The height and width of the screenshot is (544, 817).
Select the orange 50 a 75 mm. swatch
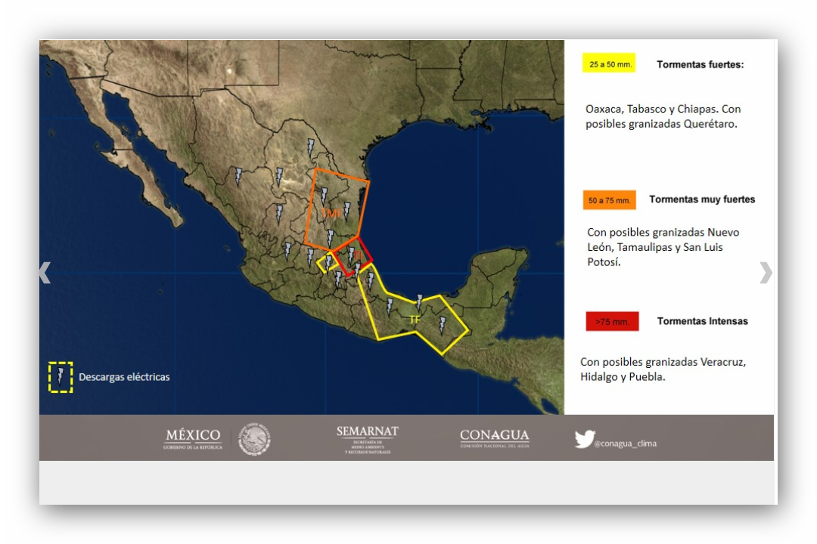click(x=609, y=200)
